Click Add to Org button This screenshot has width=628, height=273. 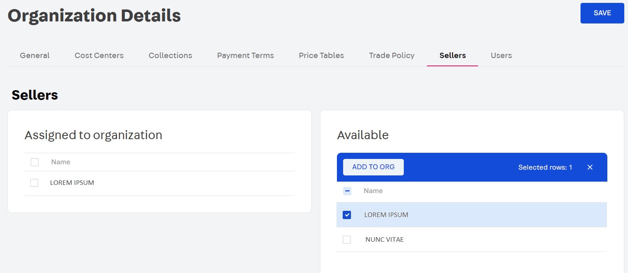pyautogui.click(x=373, y=167)
